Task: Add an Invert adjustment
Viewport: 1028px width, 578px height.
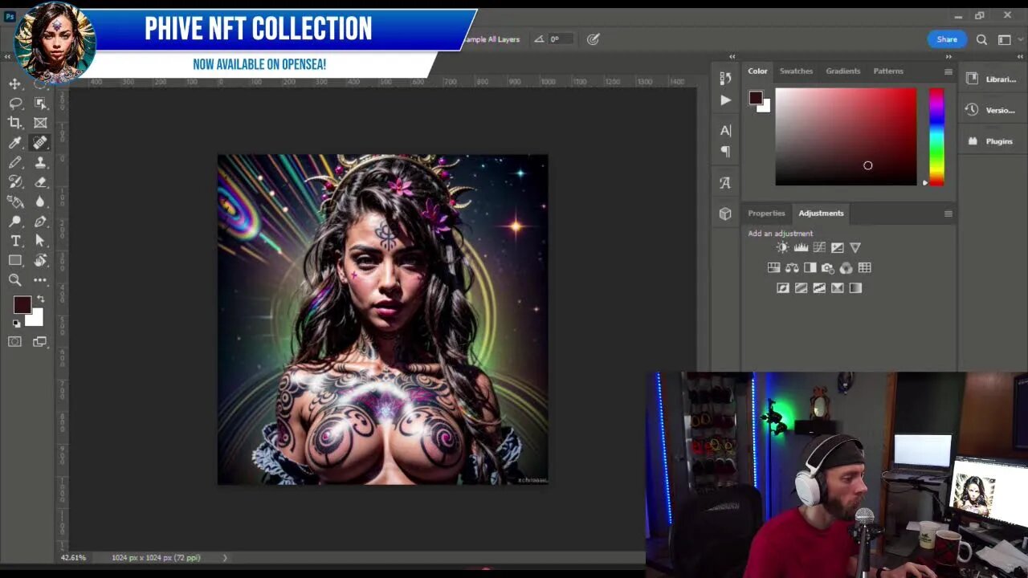Action: (x=782, y=287)
